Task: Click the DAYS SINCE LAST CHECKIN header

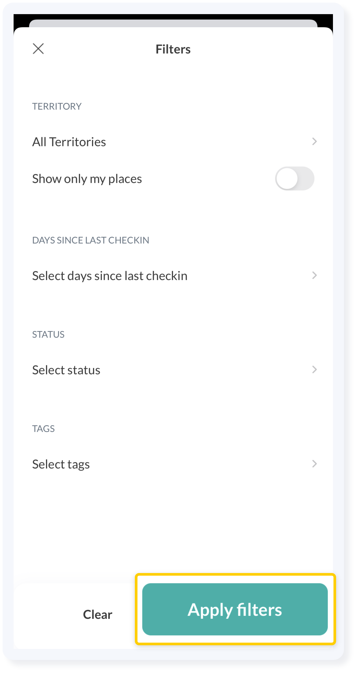Action: (x=90, y=240)
